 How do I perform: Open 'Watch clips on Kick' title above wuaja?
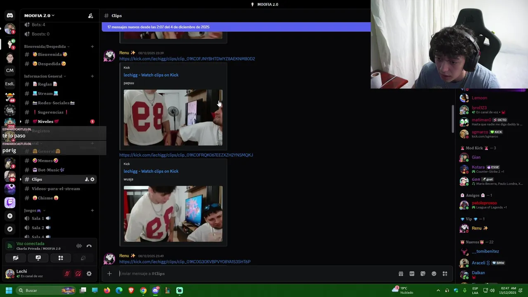[151, 171]
